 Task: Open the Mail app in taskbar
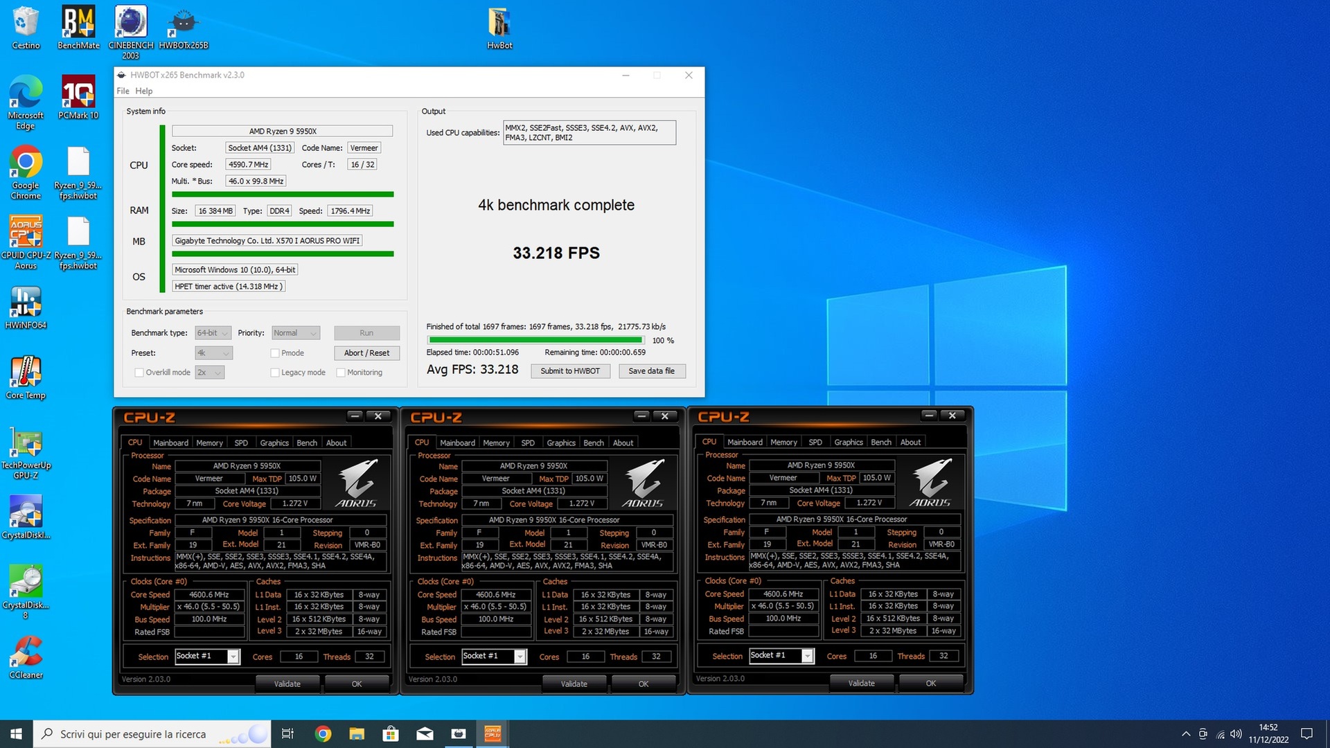(425, 734)
